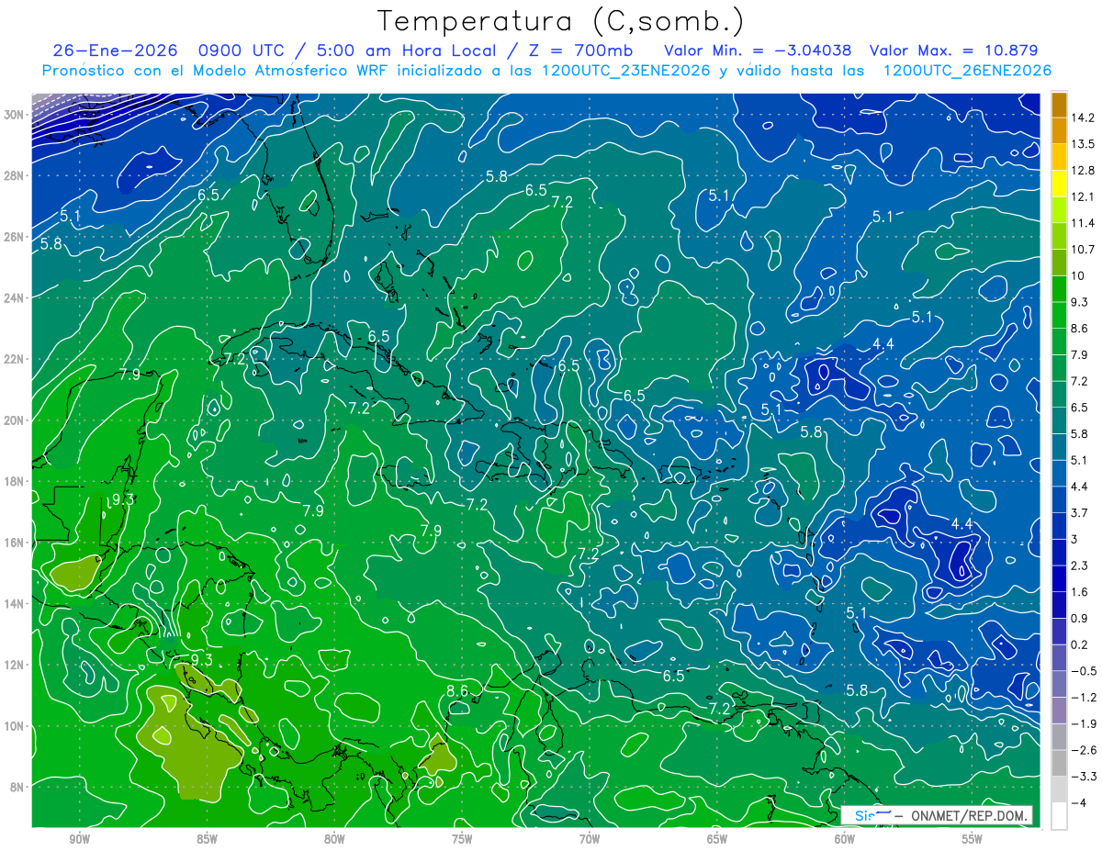Image resolution: width=1102 pixels, height=851 pixels.
Task: Click the legend value '12.8'
Action: click(1085, 171)
